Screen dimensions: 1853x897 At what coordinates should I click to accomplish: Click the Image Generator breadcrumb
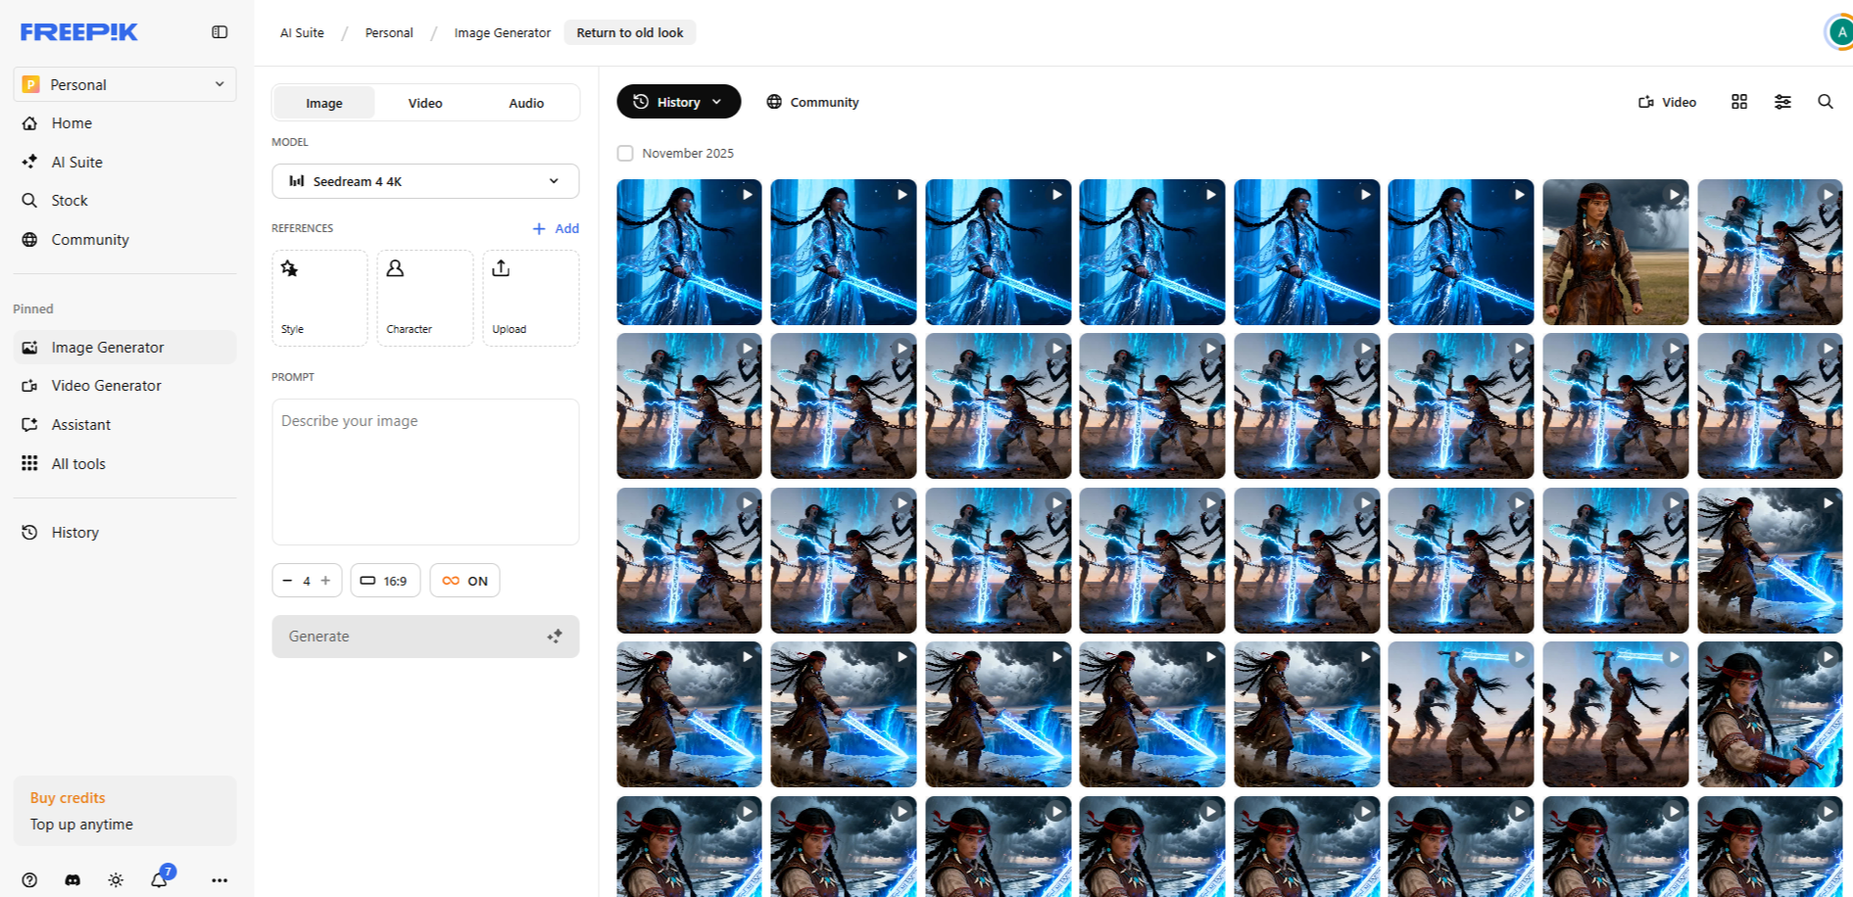(503, 33)
